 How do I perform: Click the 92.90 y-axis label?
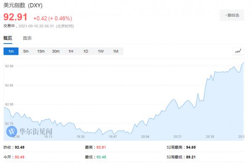9,66
